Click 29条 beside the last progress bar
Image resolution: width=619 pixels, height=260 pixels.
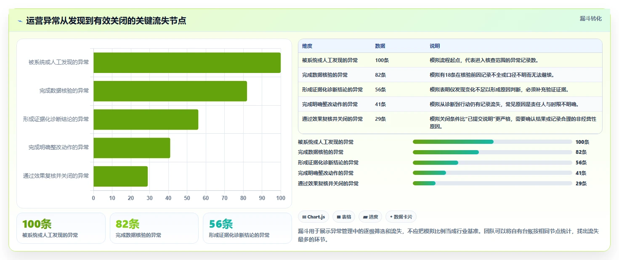581,183
